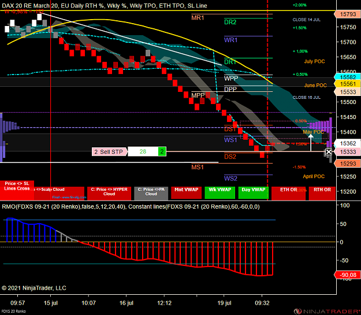This screenshot has height=315, width=361.
Task: Click the RTH OR status box
Action: click(x=322, y=193)
